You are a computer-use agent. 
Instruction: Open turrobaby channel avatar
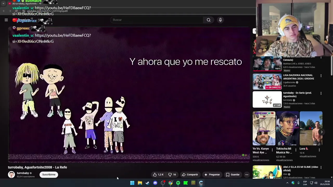[x=11, y=175]
